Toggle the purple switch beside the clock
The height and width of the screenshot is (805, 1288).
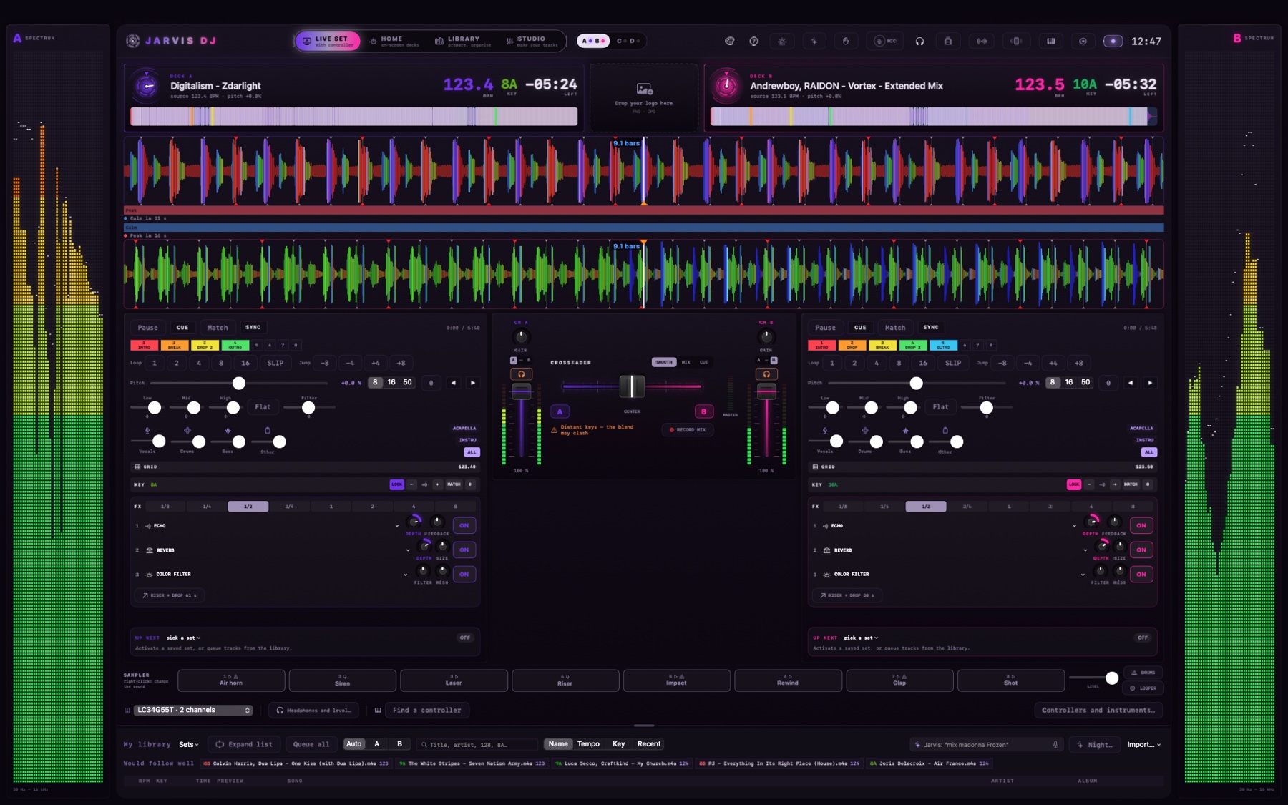pyautogui.click(x=1113, y=41)
